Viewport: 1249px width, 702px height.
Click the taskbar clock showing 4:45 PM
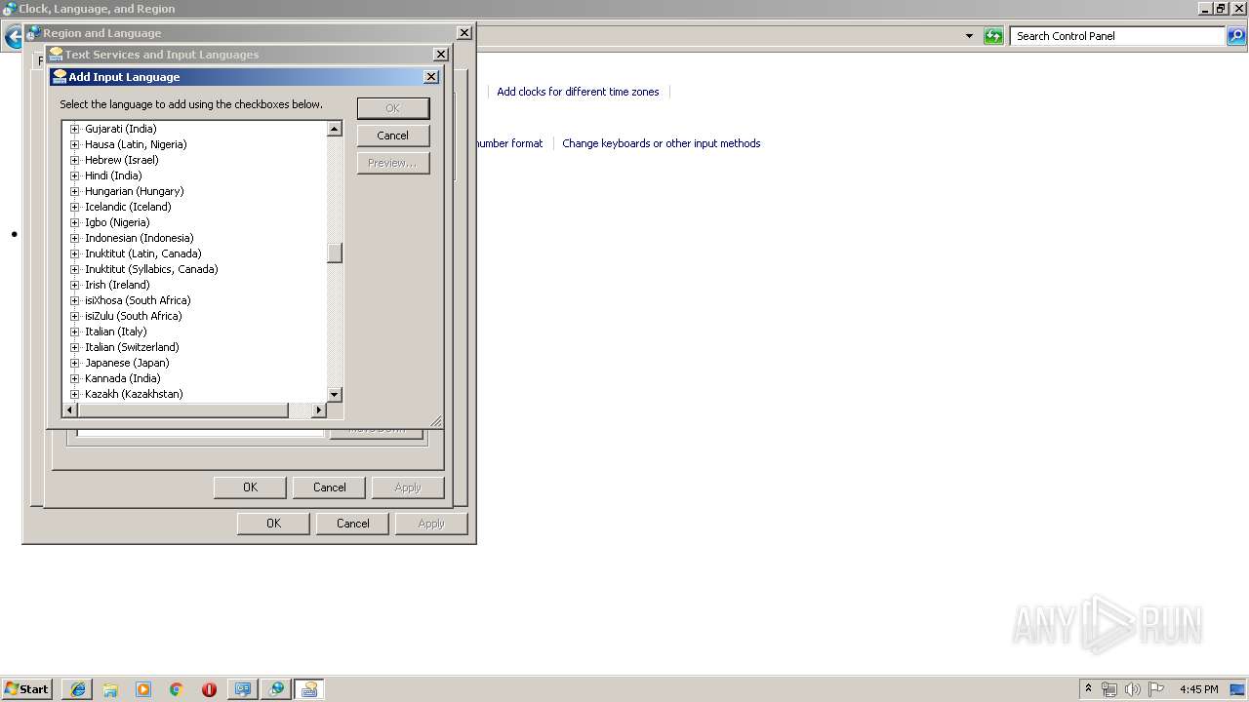coord(1198,689)
